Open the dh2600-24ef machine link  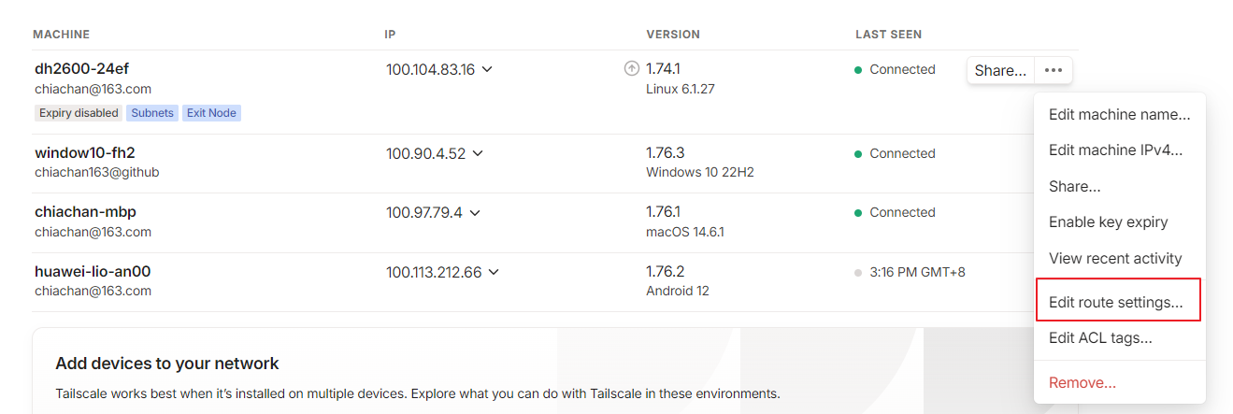pyautogui.click(x=82, y=68)
